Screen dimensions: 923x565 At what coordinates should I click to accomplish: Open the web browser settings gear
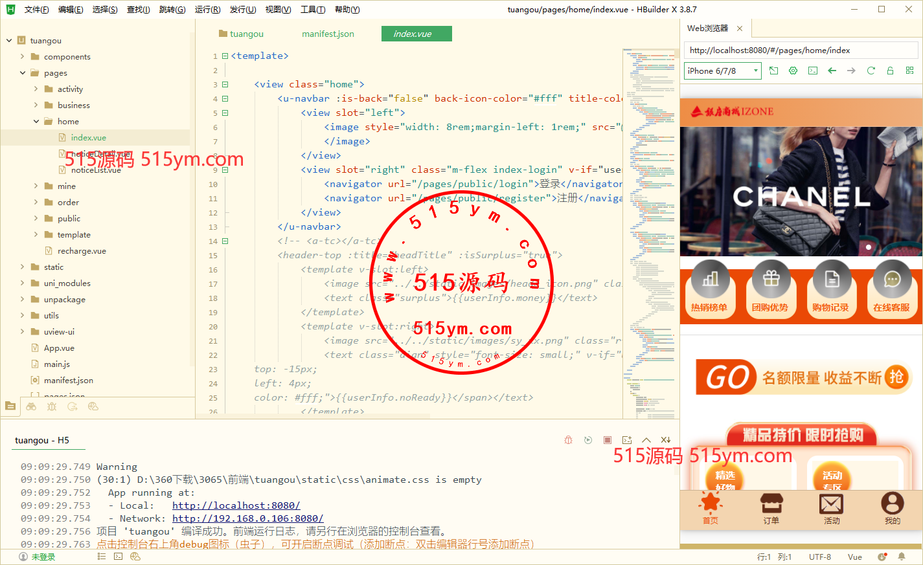[x=793, y=71]
